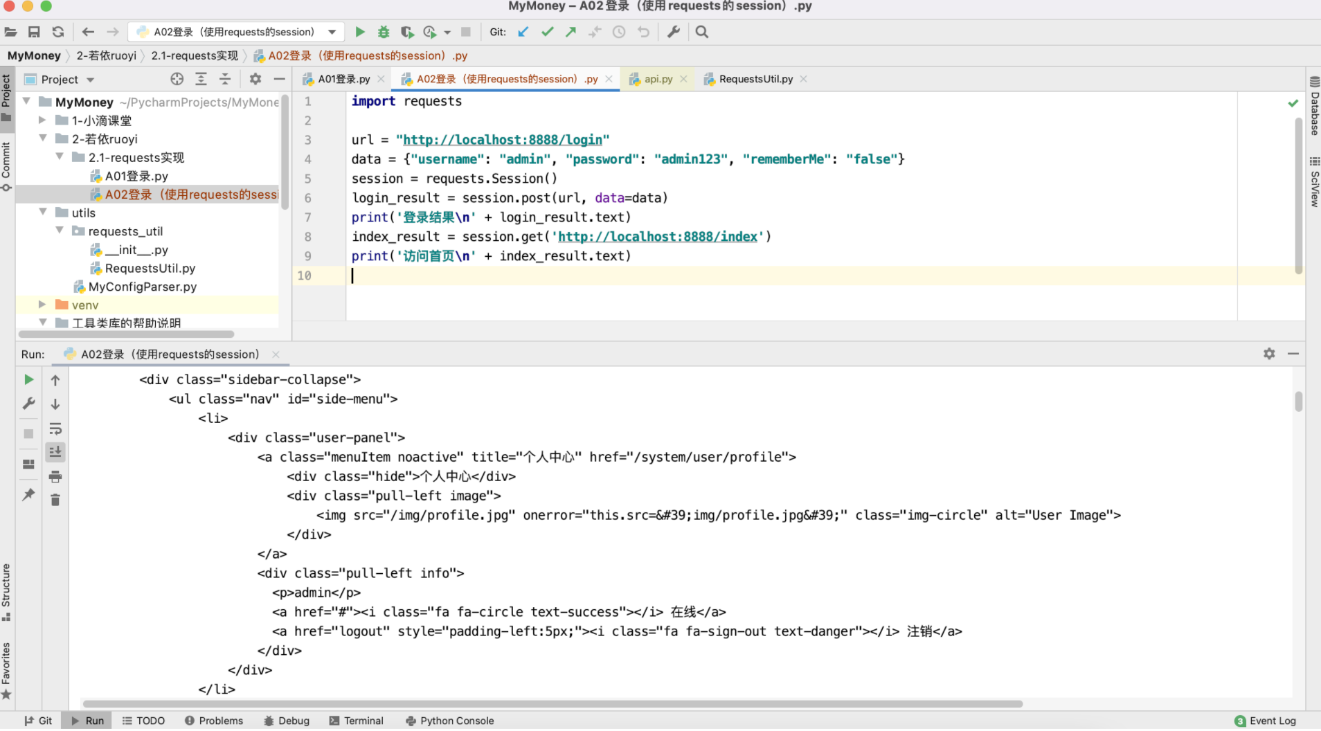Open the Structure side panel
The width and height of the screenshot is (1321, 731).
click(x=6, y=592)
